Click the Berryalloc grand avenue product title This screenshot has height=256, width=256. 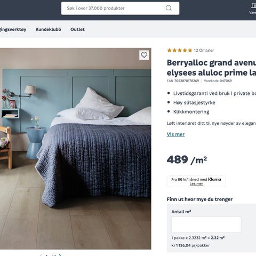pyautogui.click(x=211, y=68)
